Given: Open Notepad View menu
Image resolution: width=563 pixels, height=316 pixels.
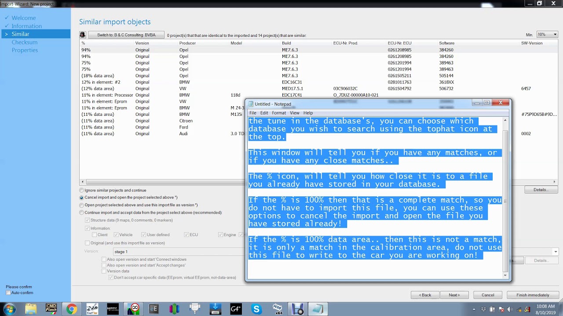Looking at the screenshot, I should [x=294, y=113].
